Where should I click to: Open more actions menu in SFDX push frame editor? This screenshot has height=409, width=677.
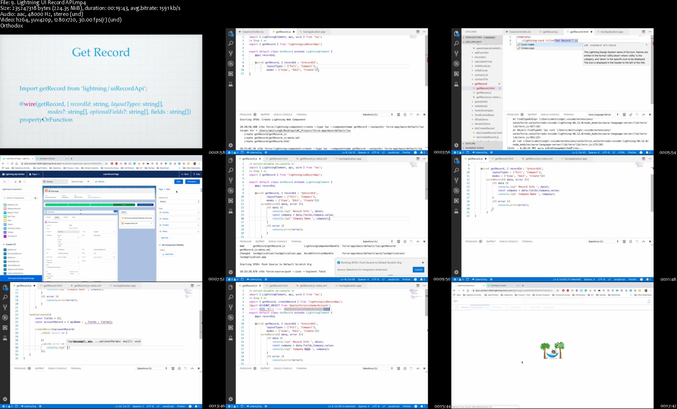pos(425,159)
